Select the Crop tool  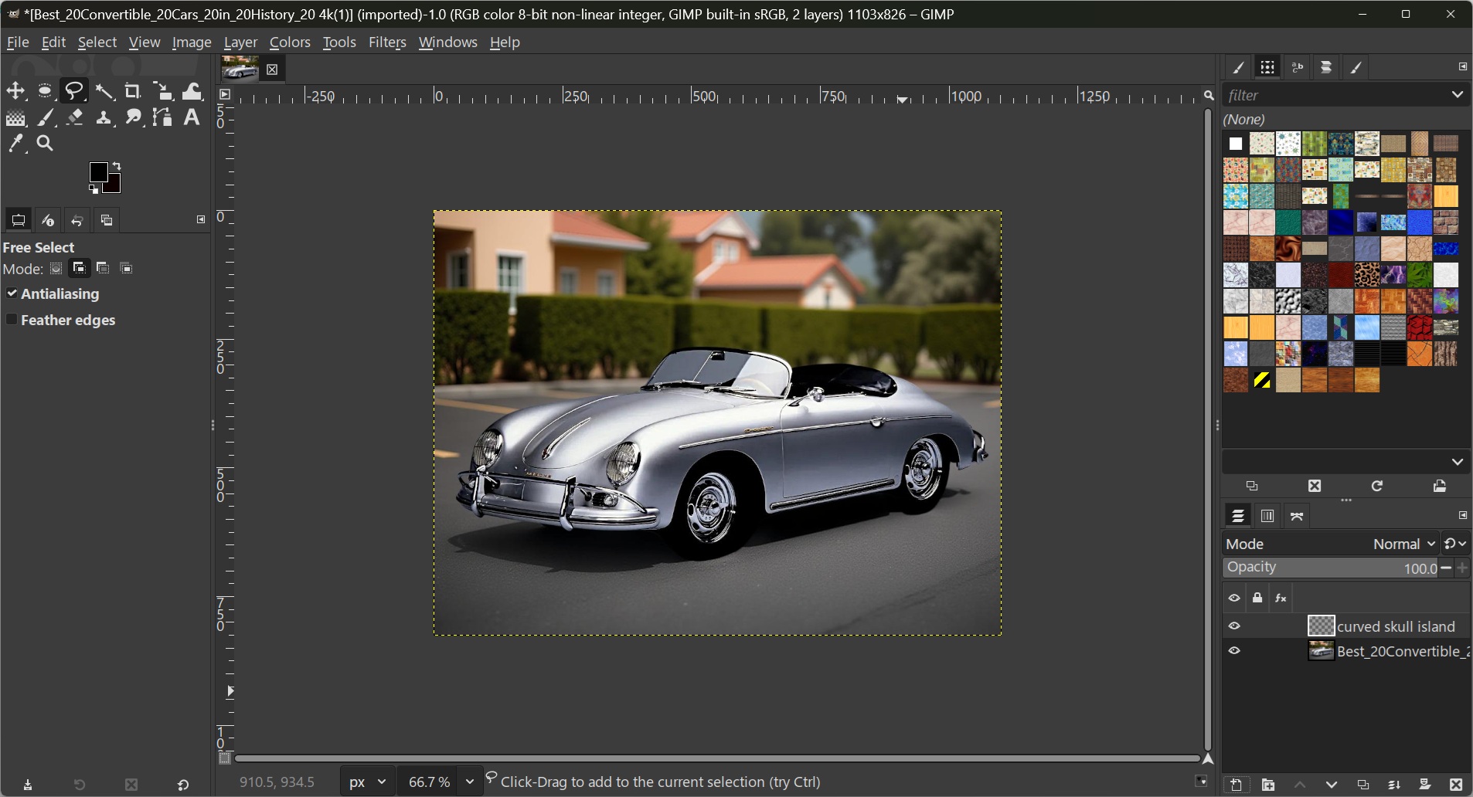133,92
